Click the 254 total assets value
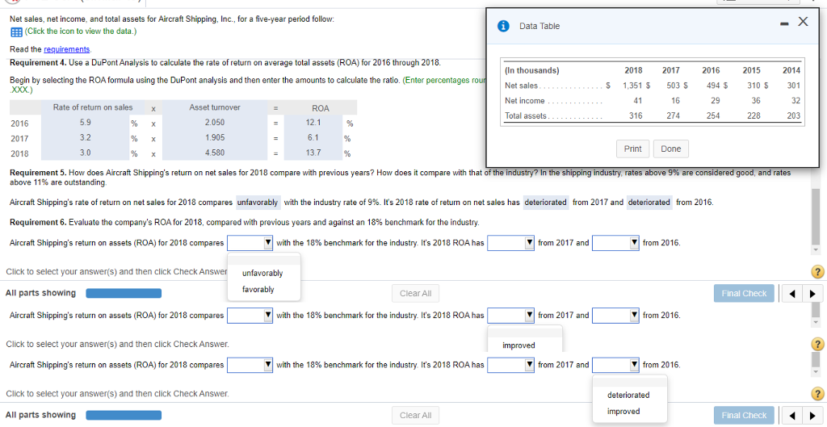827x427 pixels. pyautogui.click(x=715, y=115)
